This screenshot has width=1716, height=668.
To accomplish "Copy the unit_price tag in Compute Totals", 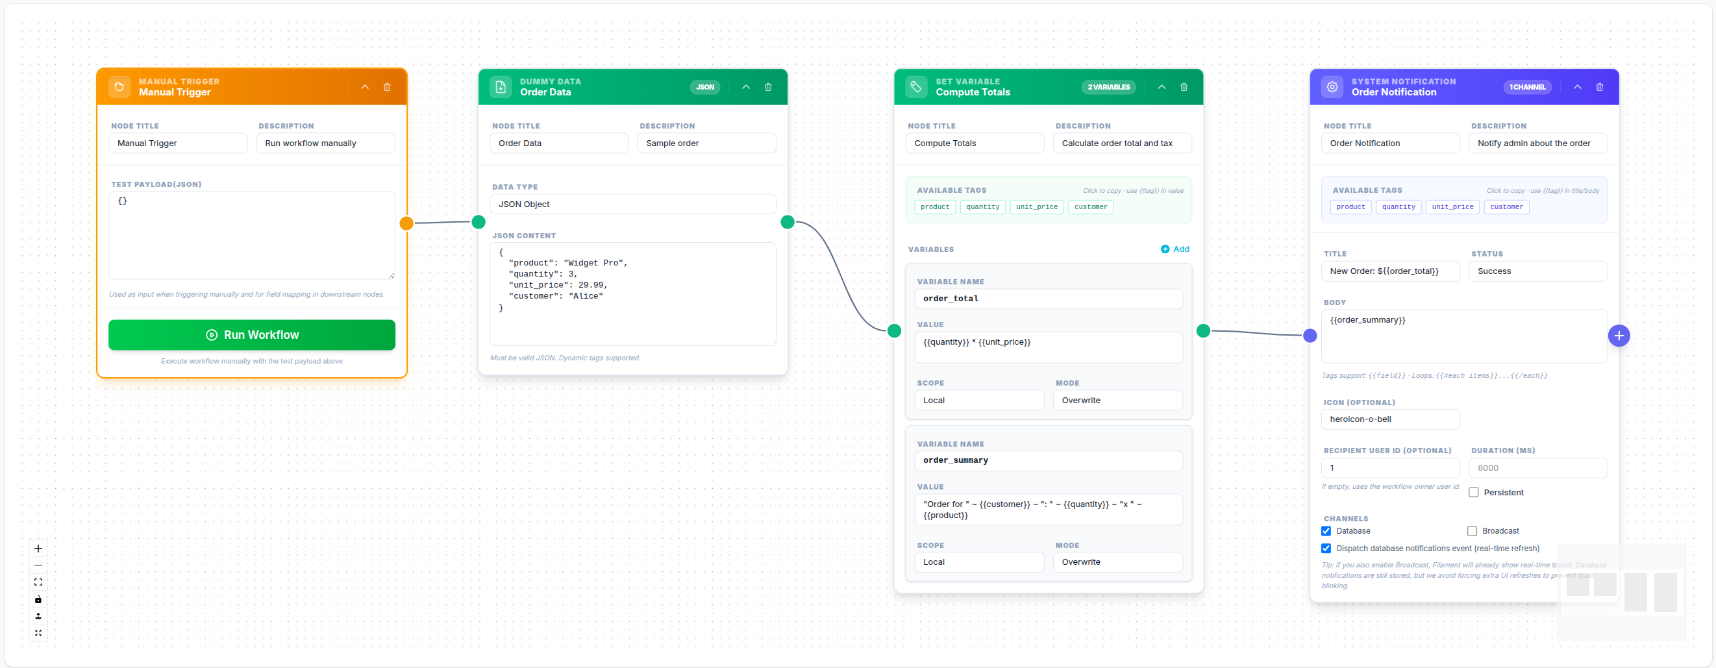I will [1036, 207].
